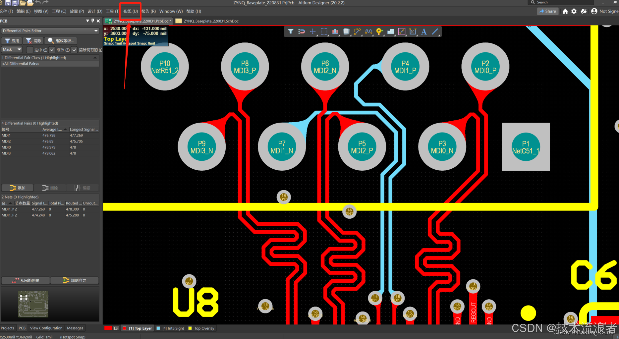This screenshot has height=339, width=619.
Task: Click the Undo arrow icon
Action: 38,2
